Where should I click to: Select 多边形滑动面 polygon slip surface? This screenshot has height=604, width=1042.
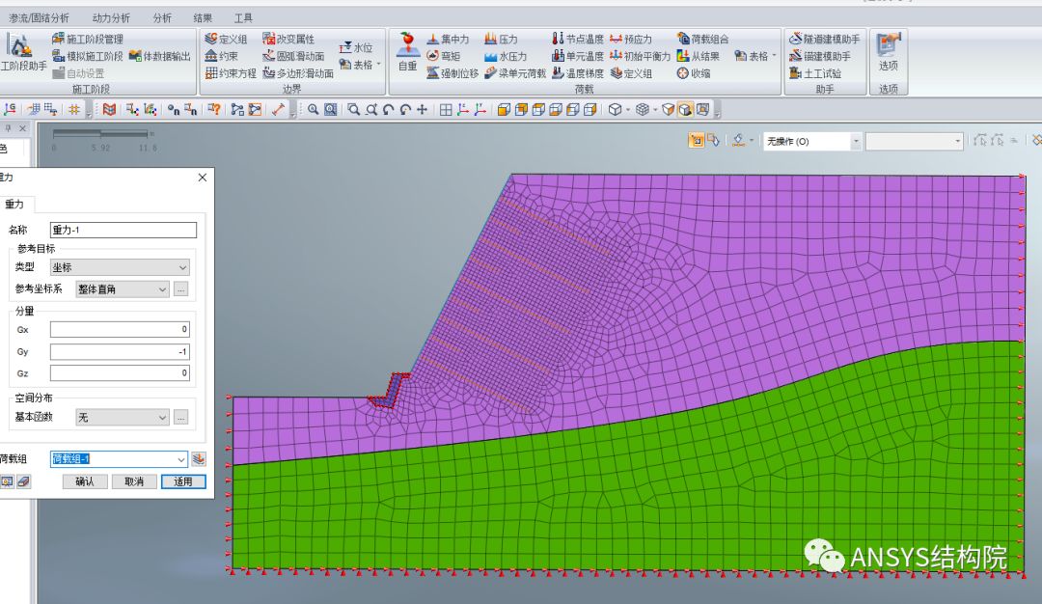point(298,73)
